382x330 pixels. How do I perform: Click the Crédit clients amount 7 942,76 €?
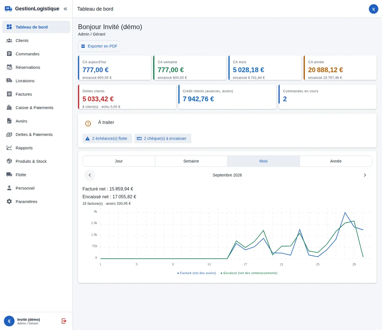198,99
